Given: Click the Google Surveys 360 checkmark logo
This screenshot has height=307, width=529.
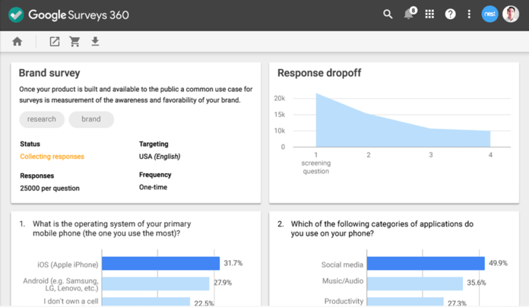Looking at the screenshot, I should point(16,15).
